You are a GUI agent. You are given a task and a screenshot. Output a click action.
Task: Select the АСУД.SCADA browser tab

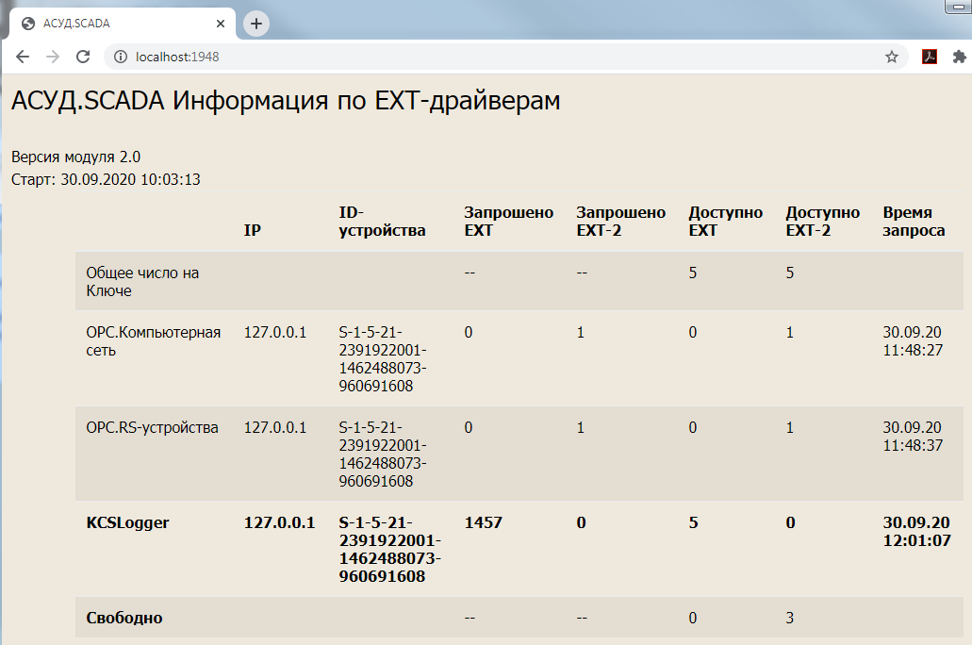pyautogui.click(x=113, y=24)
